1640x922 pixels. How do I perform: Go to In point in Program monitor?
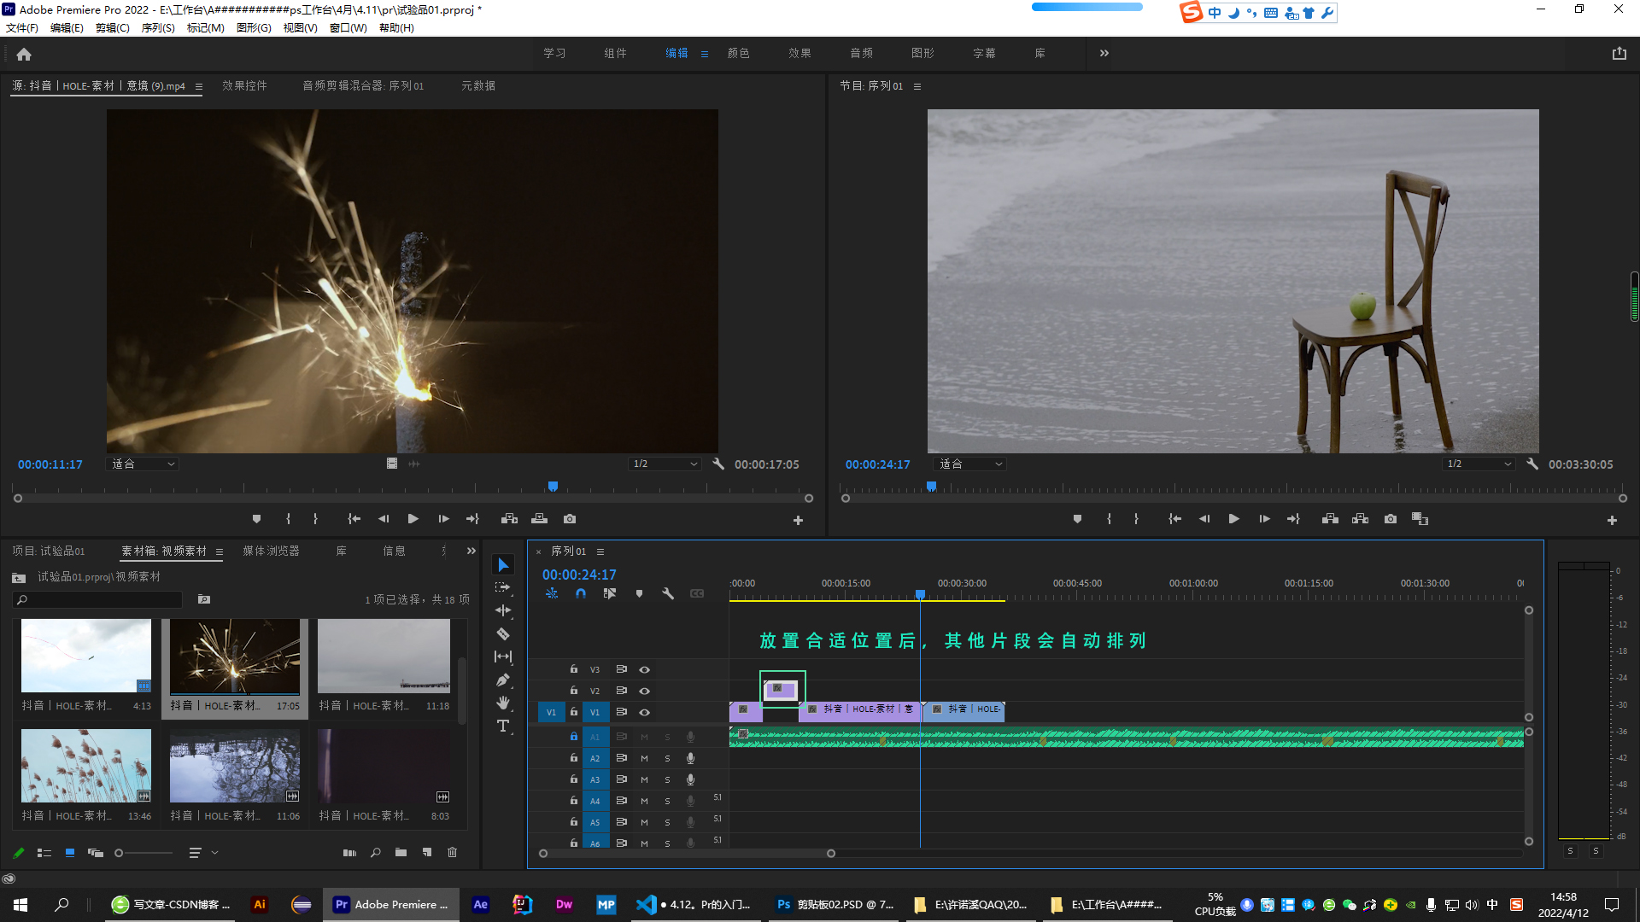[x=1174, y=518]
